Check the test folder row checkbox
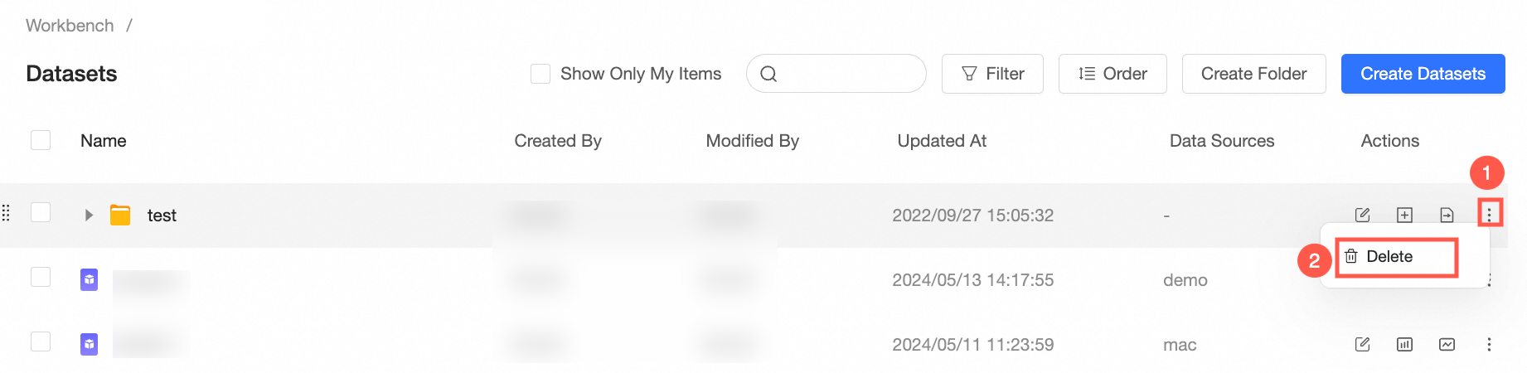The image size is (1527, 373). [41, 212]
